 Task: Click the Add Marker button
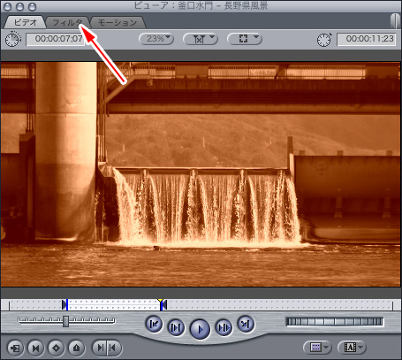[x=77, y=348]
